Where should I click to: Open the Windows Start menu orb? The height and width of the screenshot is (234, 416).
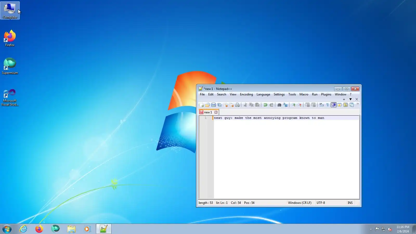[x=7, y=229]
